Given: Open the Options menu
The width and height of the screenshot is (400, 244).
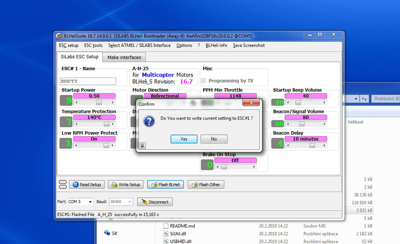Looking at the screenshot, I should pos(184,45).
